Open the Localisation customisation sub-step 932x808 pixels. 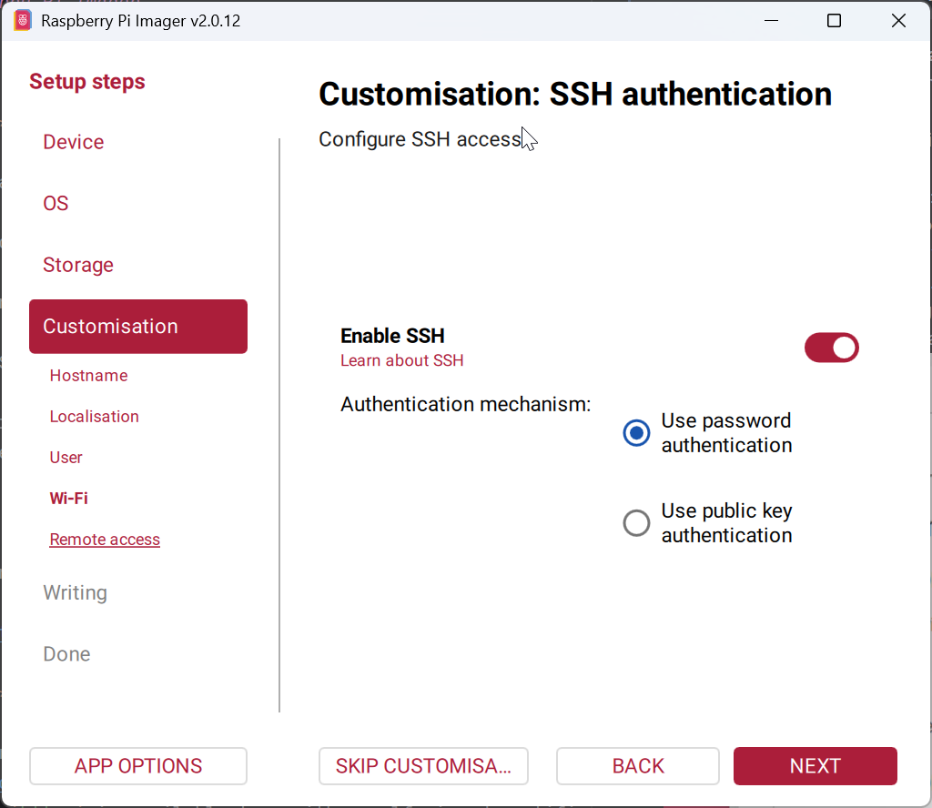94,417
